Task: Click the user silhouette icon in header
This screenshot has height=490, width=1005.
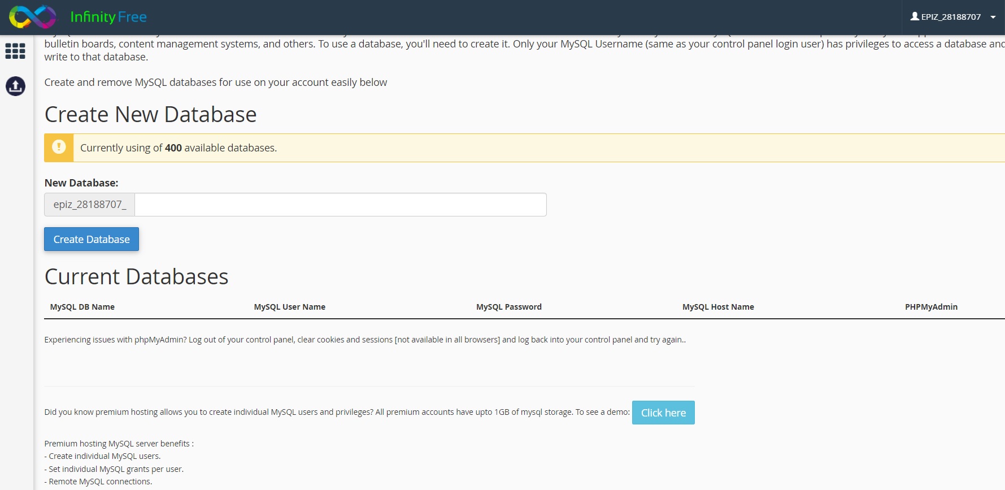Action: 915,16
